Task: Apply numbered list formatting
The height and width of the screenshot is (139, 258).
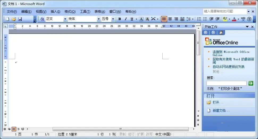Action: click(x=199, y=19)
